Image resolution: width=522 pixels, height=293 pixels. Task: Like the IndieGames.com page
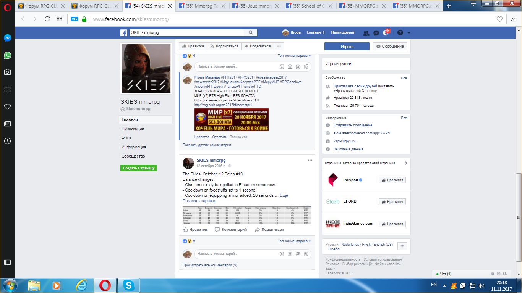(392, 224)
